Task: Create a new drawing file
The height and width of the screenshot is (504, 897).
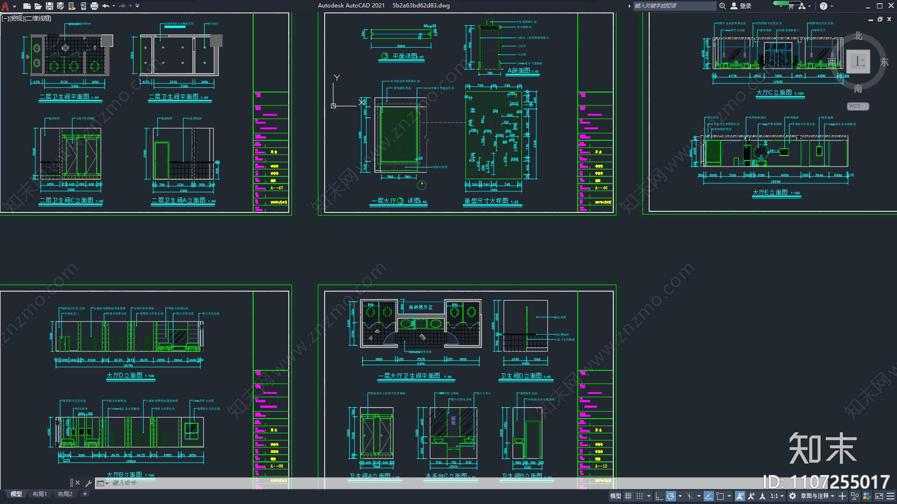Action: pos(27,6)
